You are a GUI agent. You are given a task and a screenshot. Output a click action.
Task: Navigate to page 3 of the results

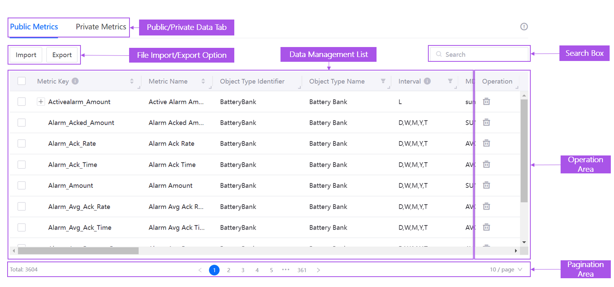pyautogui.click(x=243, y=270)
